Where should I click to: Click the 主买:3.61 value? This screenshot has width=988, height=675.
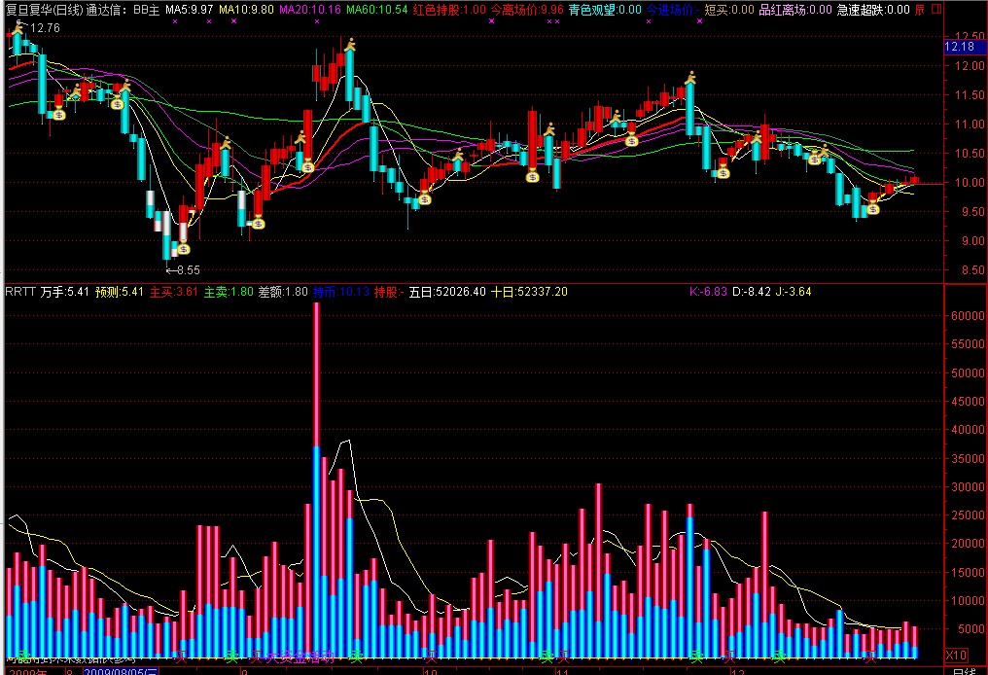point(173,292)
